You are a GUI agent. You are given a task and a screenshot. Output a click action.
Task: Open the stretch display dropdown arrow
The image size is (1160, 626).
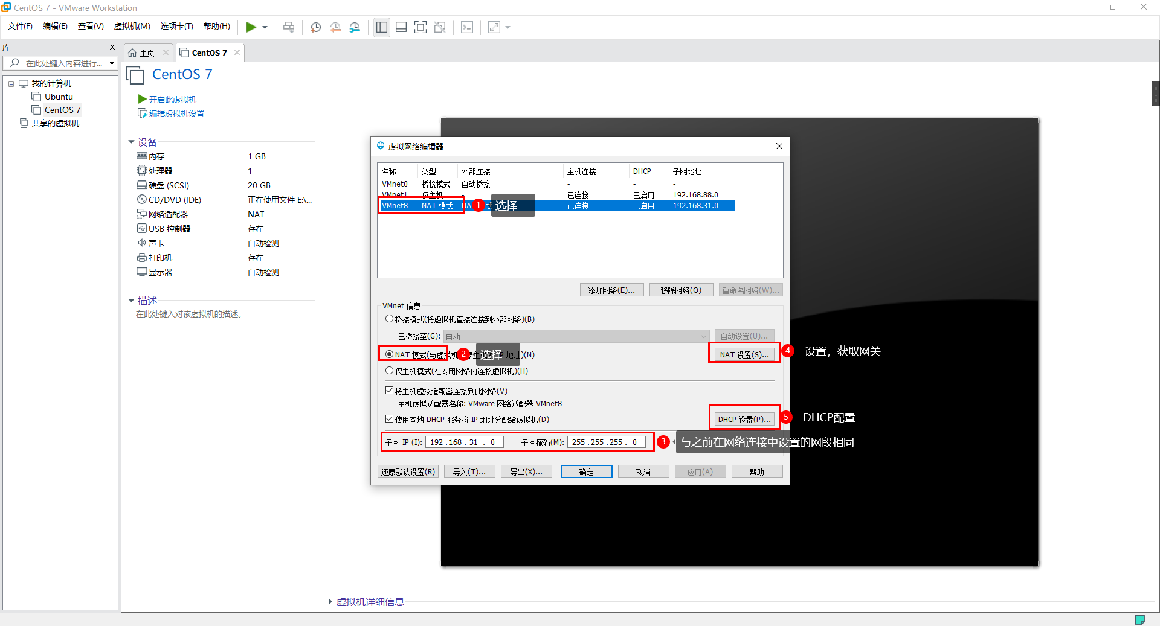[x=507, y=27]
